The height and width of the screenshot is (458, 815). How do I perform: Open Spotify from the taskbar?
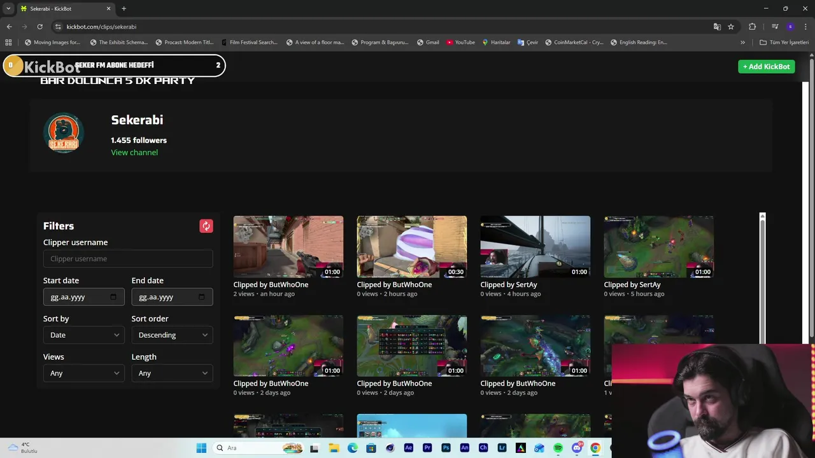(558, 448)
